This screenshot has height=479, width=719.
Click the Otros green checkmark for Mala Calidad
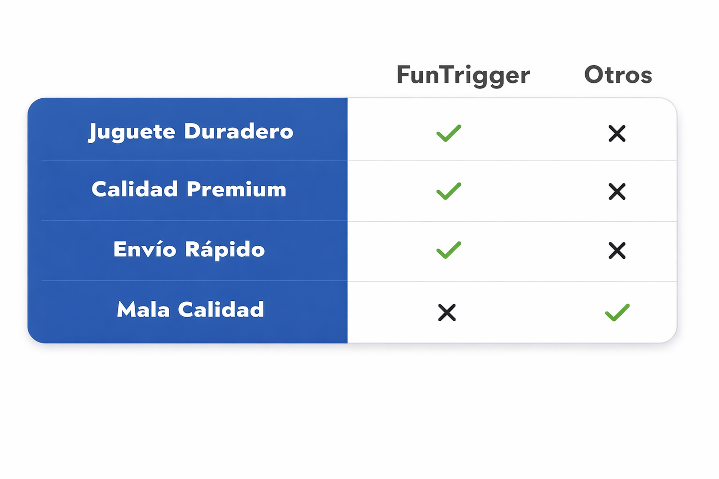point(617,312)
